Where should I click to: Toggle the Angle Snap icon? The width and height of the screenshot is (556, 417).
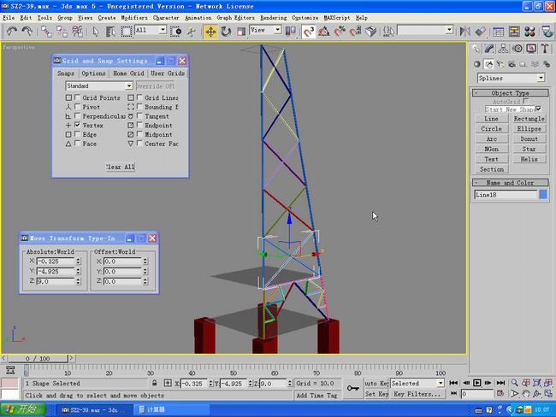click(x=323, y=32)
